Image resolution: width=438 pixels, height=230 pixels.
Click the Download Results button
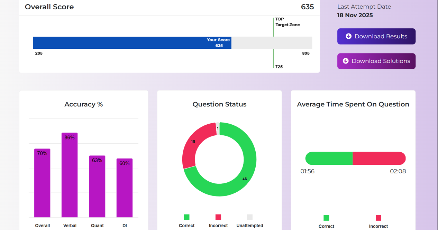(x=376, y=36)
